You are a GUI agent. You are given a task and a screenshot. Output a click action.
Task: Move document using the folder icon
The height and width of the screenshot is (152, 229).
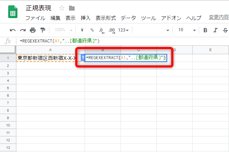tap(72, 8)
